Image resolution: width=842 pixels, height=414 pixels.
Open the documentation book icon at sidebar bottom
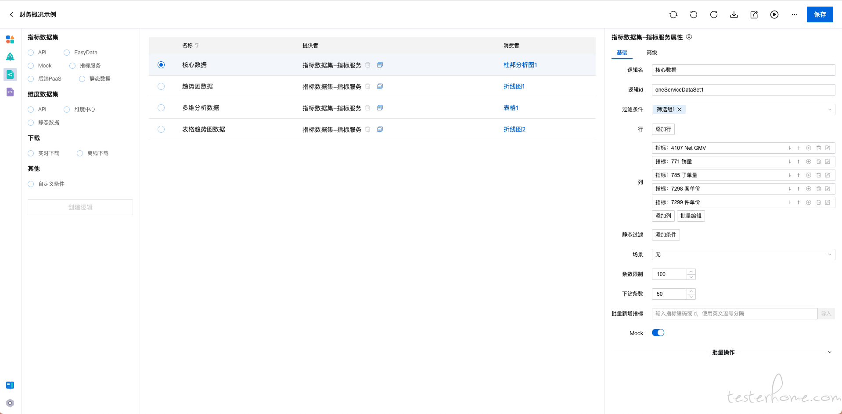[x=10, y=385]
